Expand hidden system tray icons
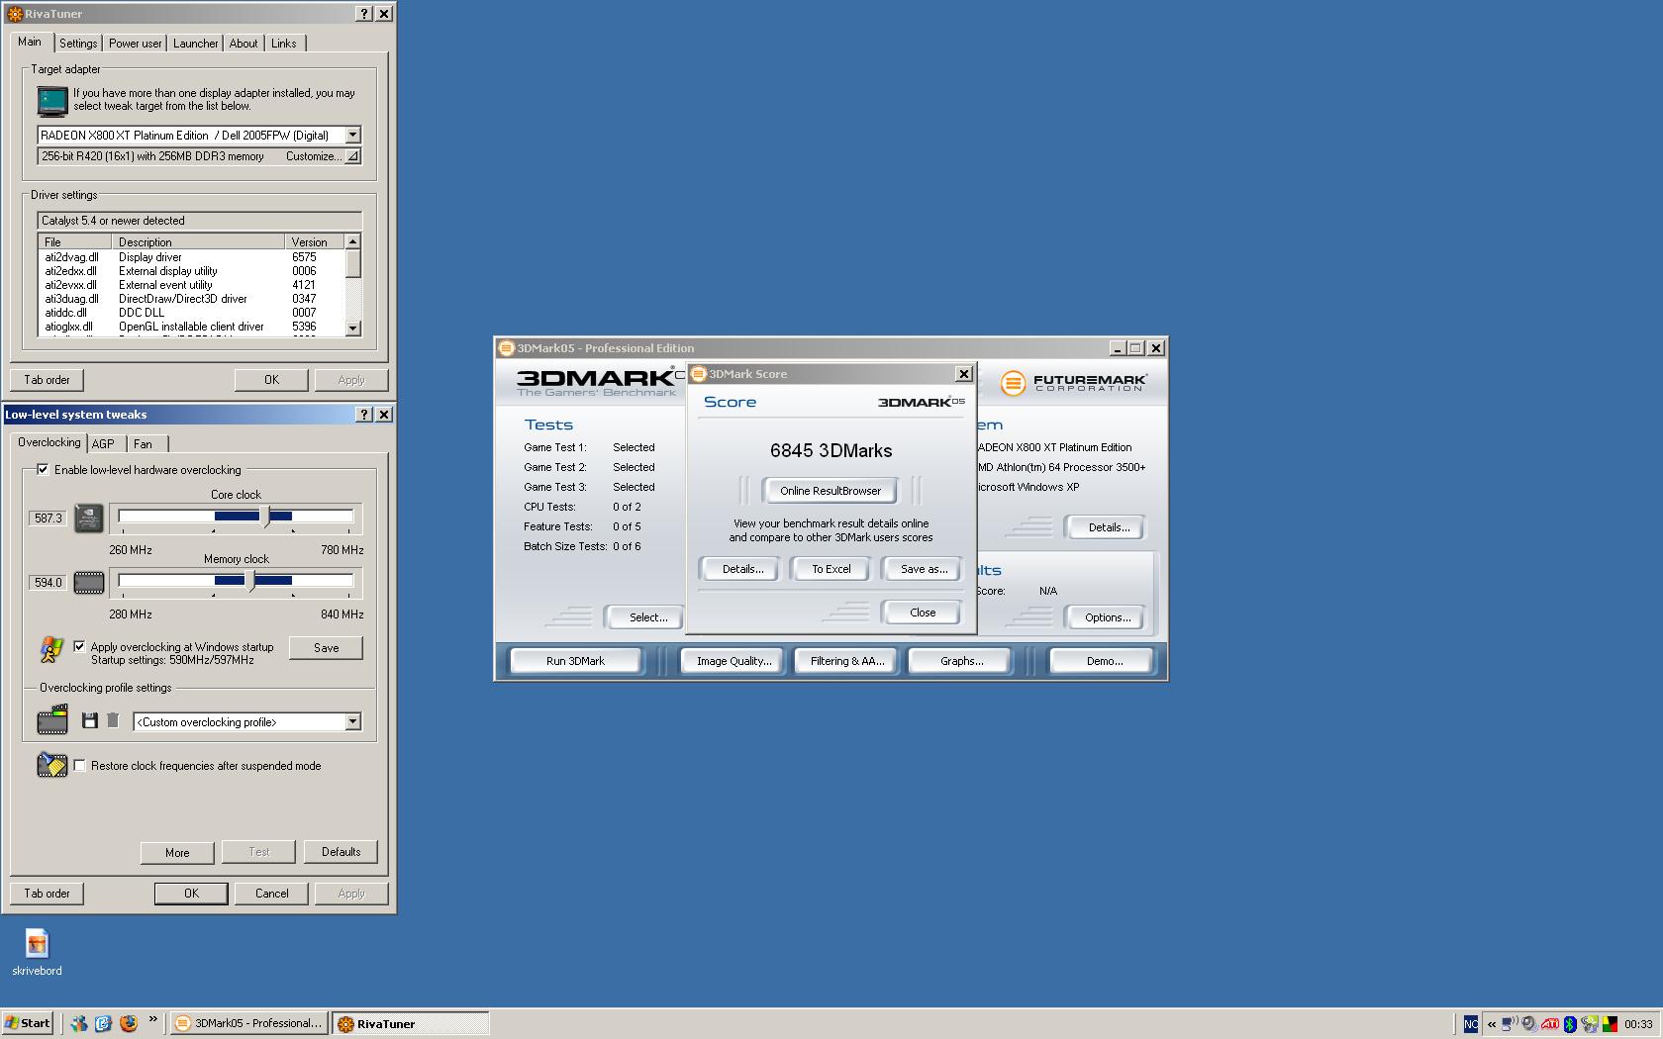Screen dimensions: 1663x1039 pos(1492,1024)
